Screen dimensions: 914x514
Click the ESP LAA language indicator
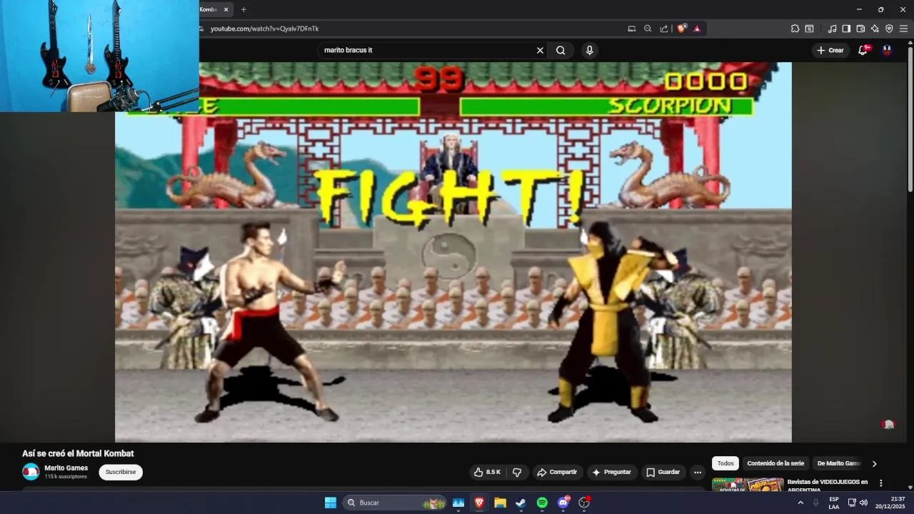click(x=834, y=503)
